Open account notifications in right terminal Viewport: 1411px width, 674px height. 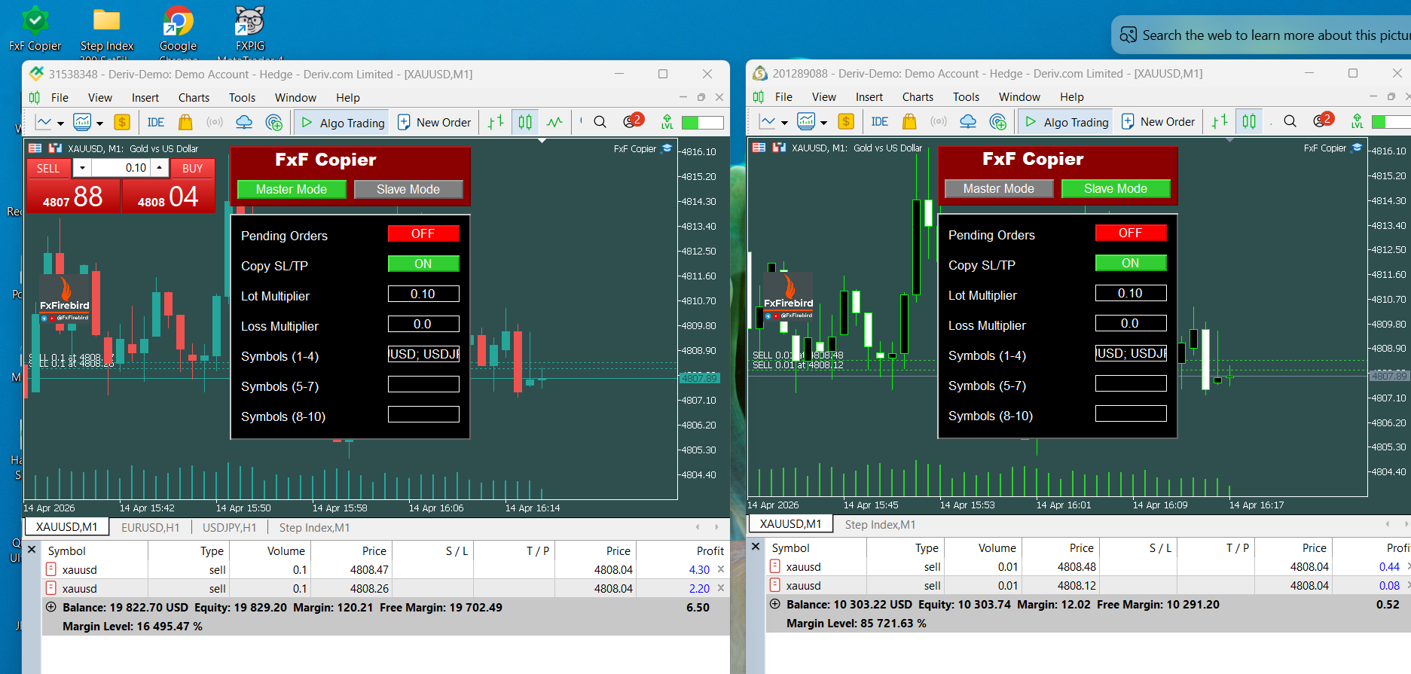pyautogui.click(x=1323, y=120)
